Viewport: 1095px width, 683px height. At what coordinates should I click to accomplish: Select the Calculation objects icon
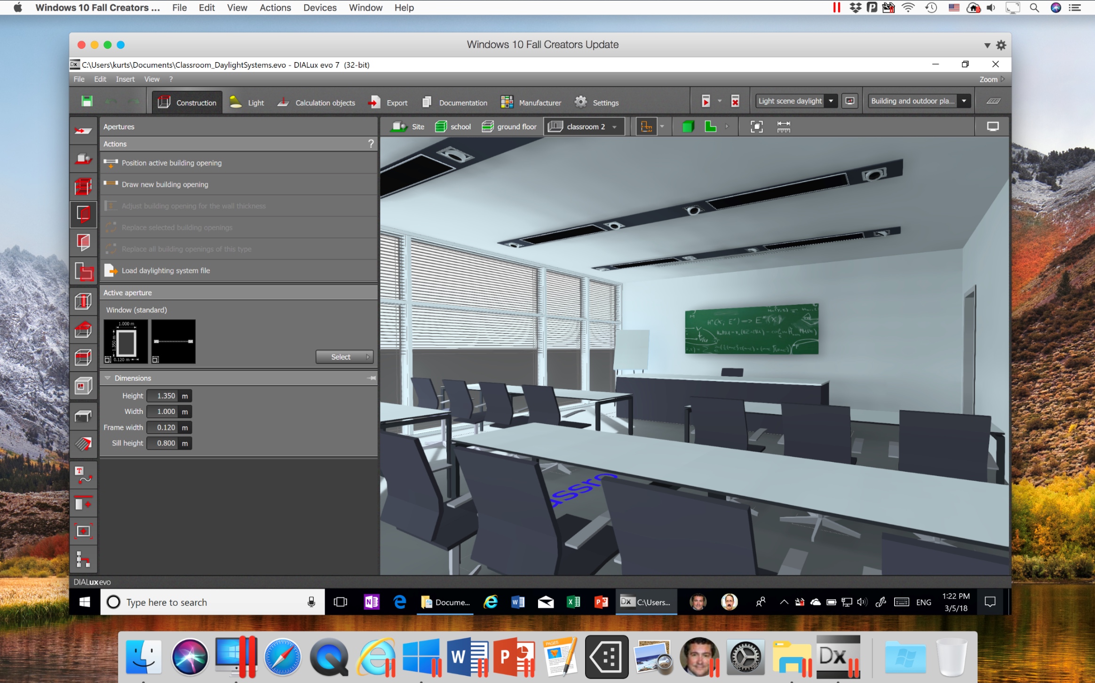281,102
